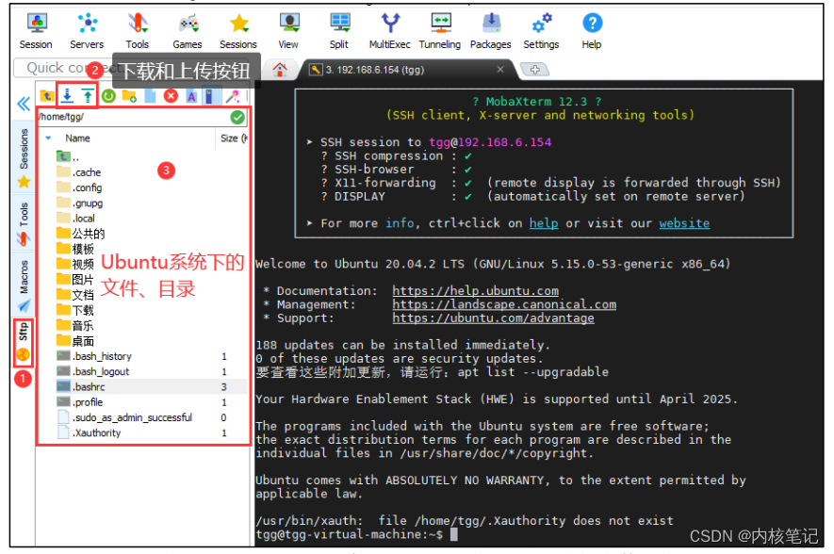Click the SFTP download button
This screenshot has width=834, height=554.
pyautogui.click(x=67, y=96)
